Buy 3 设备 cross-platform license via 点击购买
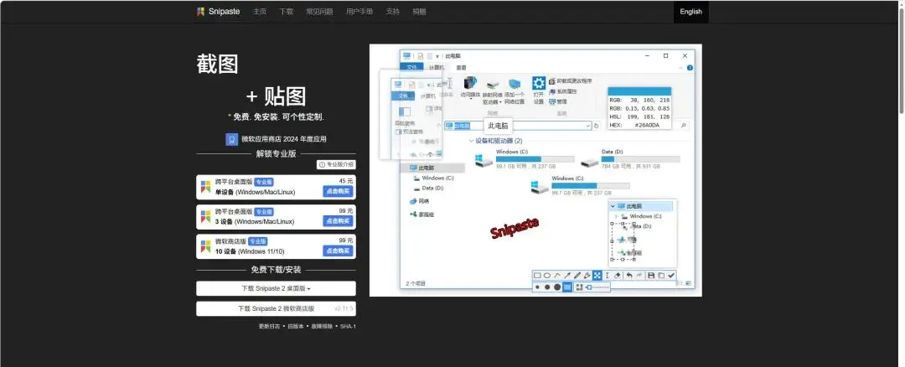905x367 pixels. pos(338,221)
